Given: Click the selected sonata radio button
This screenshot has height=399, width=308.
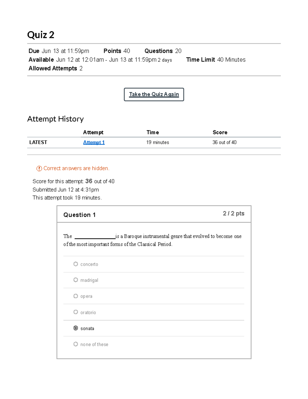Looking at the screenshot, I should point(76,328).
